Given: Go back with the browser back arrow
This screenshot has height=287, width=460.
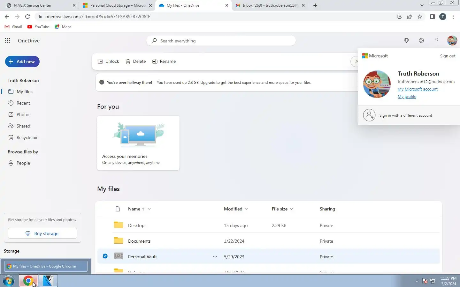Looking at the screenshot, I should point(7,17).
